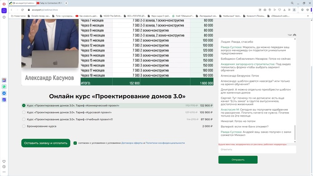Click the total value «132 900» in table footer
The width and height of the screenshot is (313, 176).
135,83
